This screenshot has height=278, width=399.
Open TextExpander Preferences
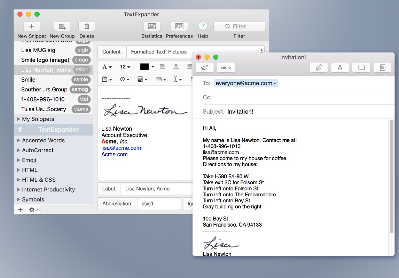tap(179, 26)
